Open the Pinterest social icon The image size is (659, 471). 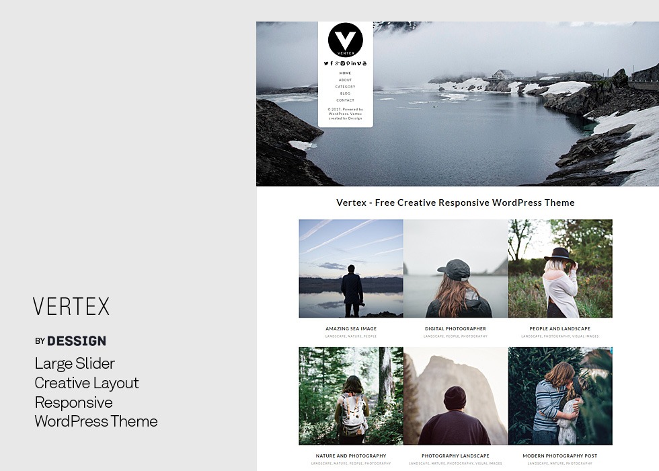point(348,63)
